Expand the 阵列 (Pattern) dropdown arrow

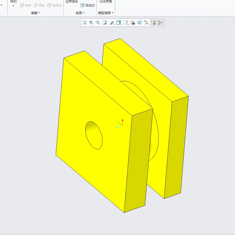tap(13, 6)
